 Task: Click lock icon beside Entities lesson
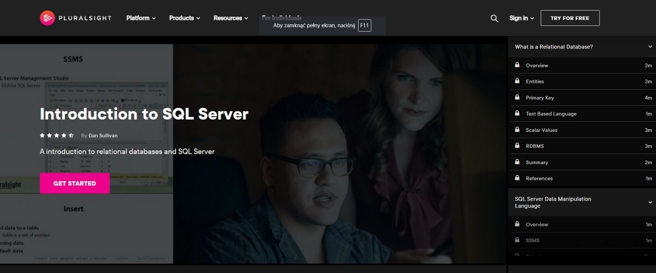[517, 81]
